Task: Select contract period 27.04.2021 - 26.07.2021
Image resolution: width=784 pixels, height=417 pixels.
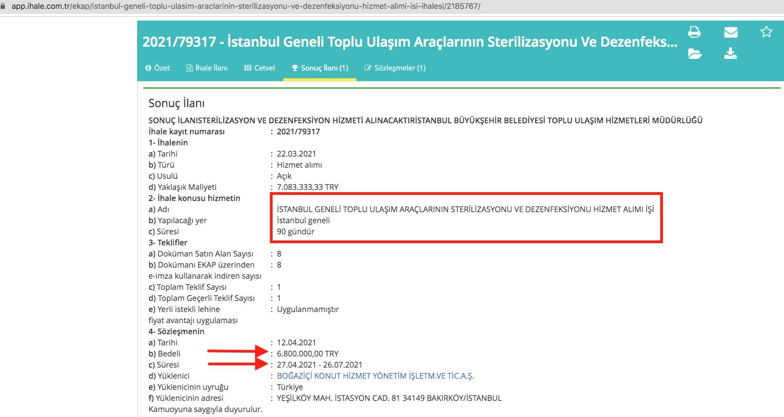Action: tap(320, 365)
